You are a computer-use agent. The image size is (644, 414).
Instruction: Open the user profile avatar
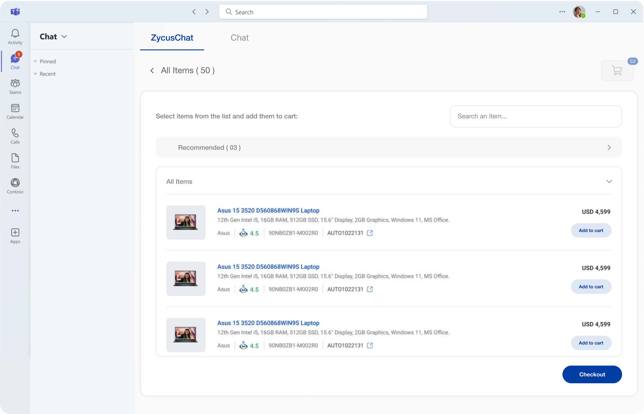[579, 12]
